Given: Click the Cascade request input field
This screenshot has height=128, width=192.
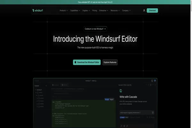Looking at the screenshot, I should [135, 113].
